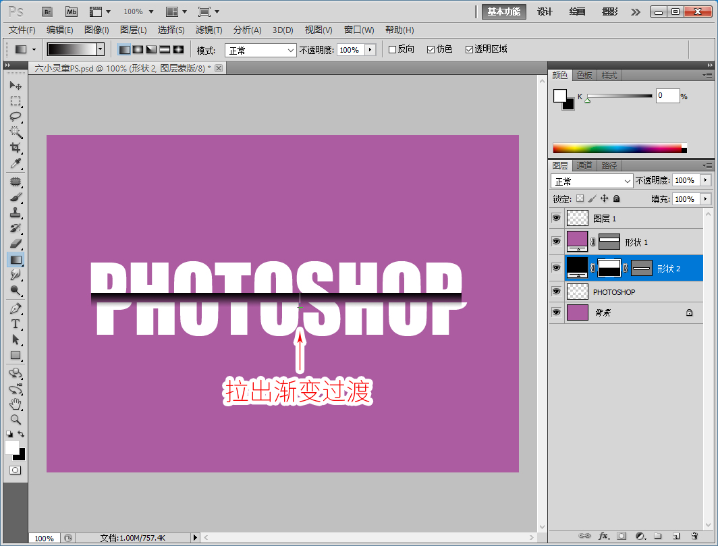The width and height of the screenshot is (718, 546).
Task: Toggle lock position icon
Action: (605, 198)
